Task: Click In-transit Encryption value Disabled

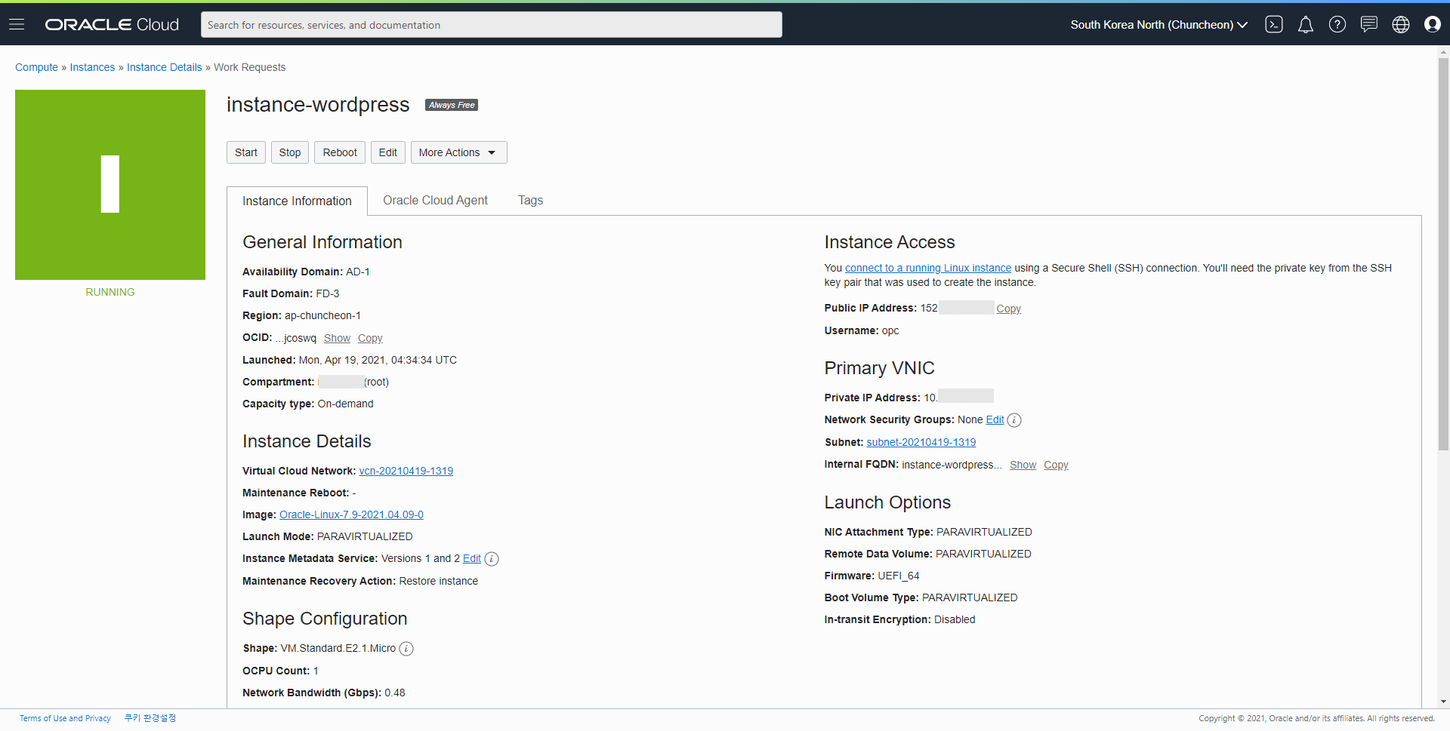Action: pos(955,619)
